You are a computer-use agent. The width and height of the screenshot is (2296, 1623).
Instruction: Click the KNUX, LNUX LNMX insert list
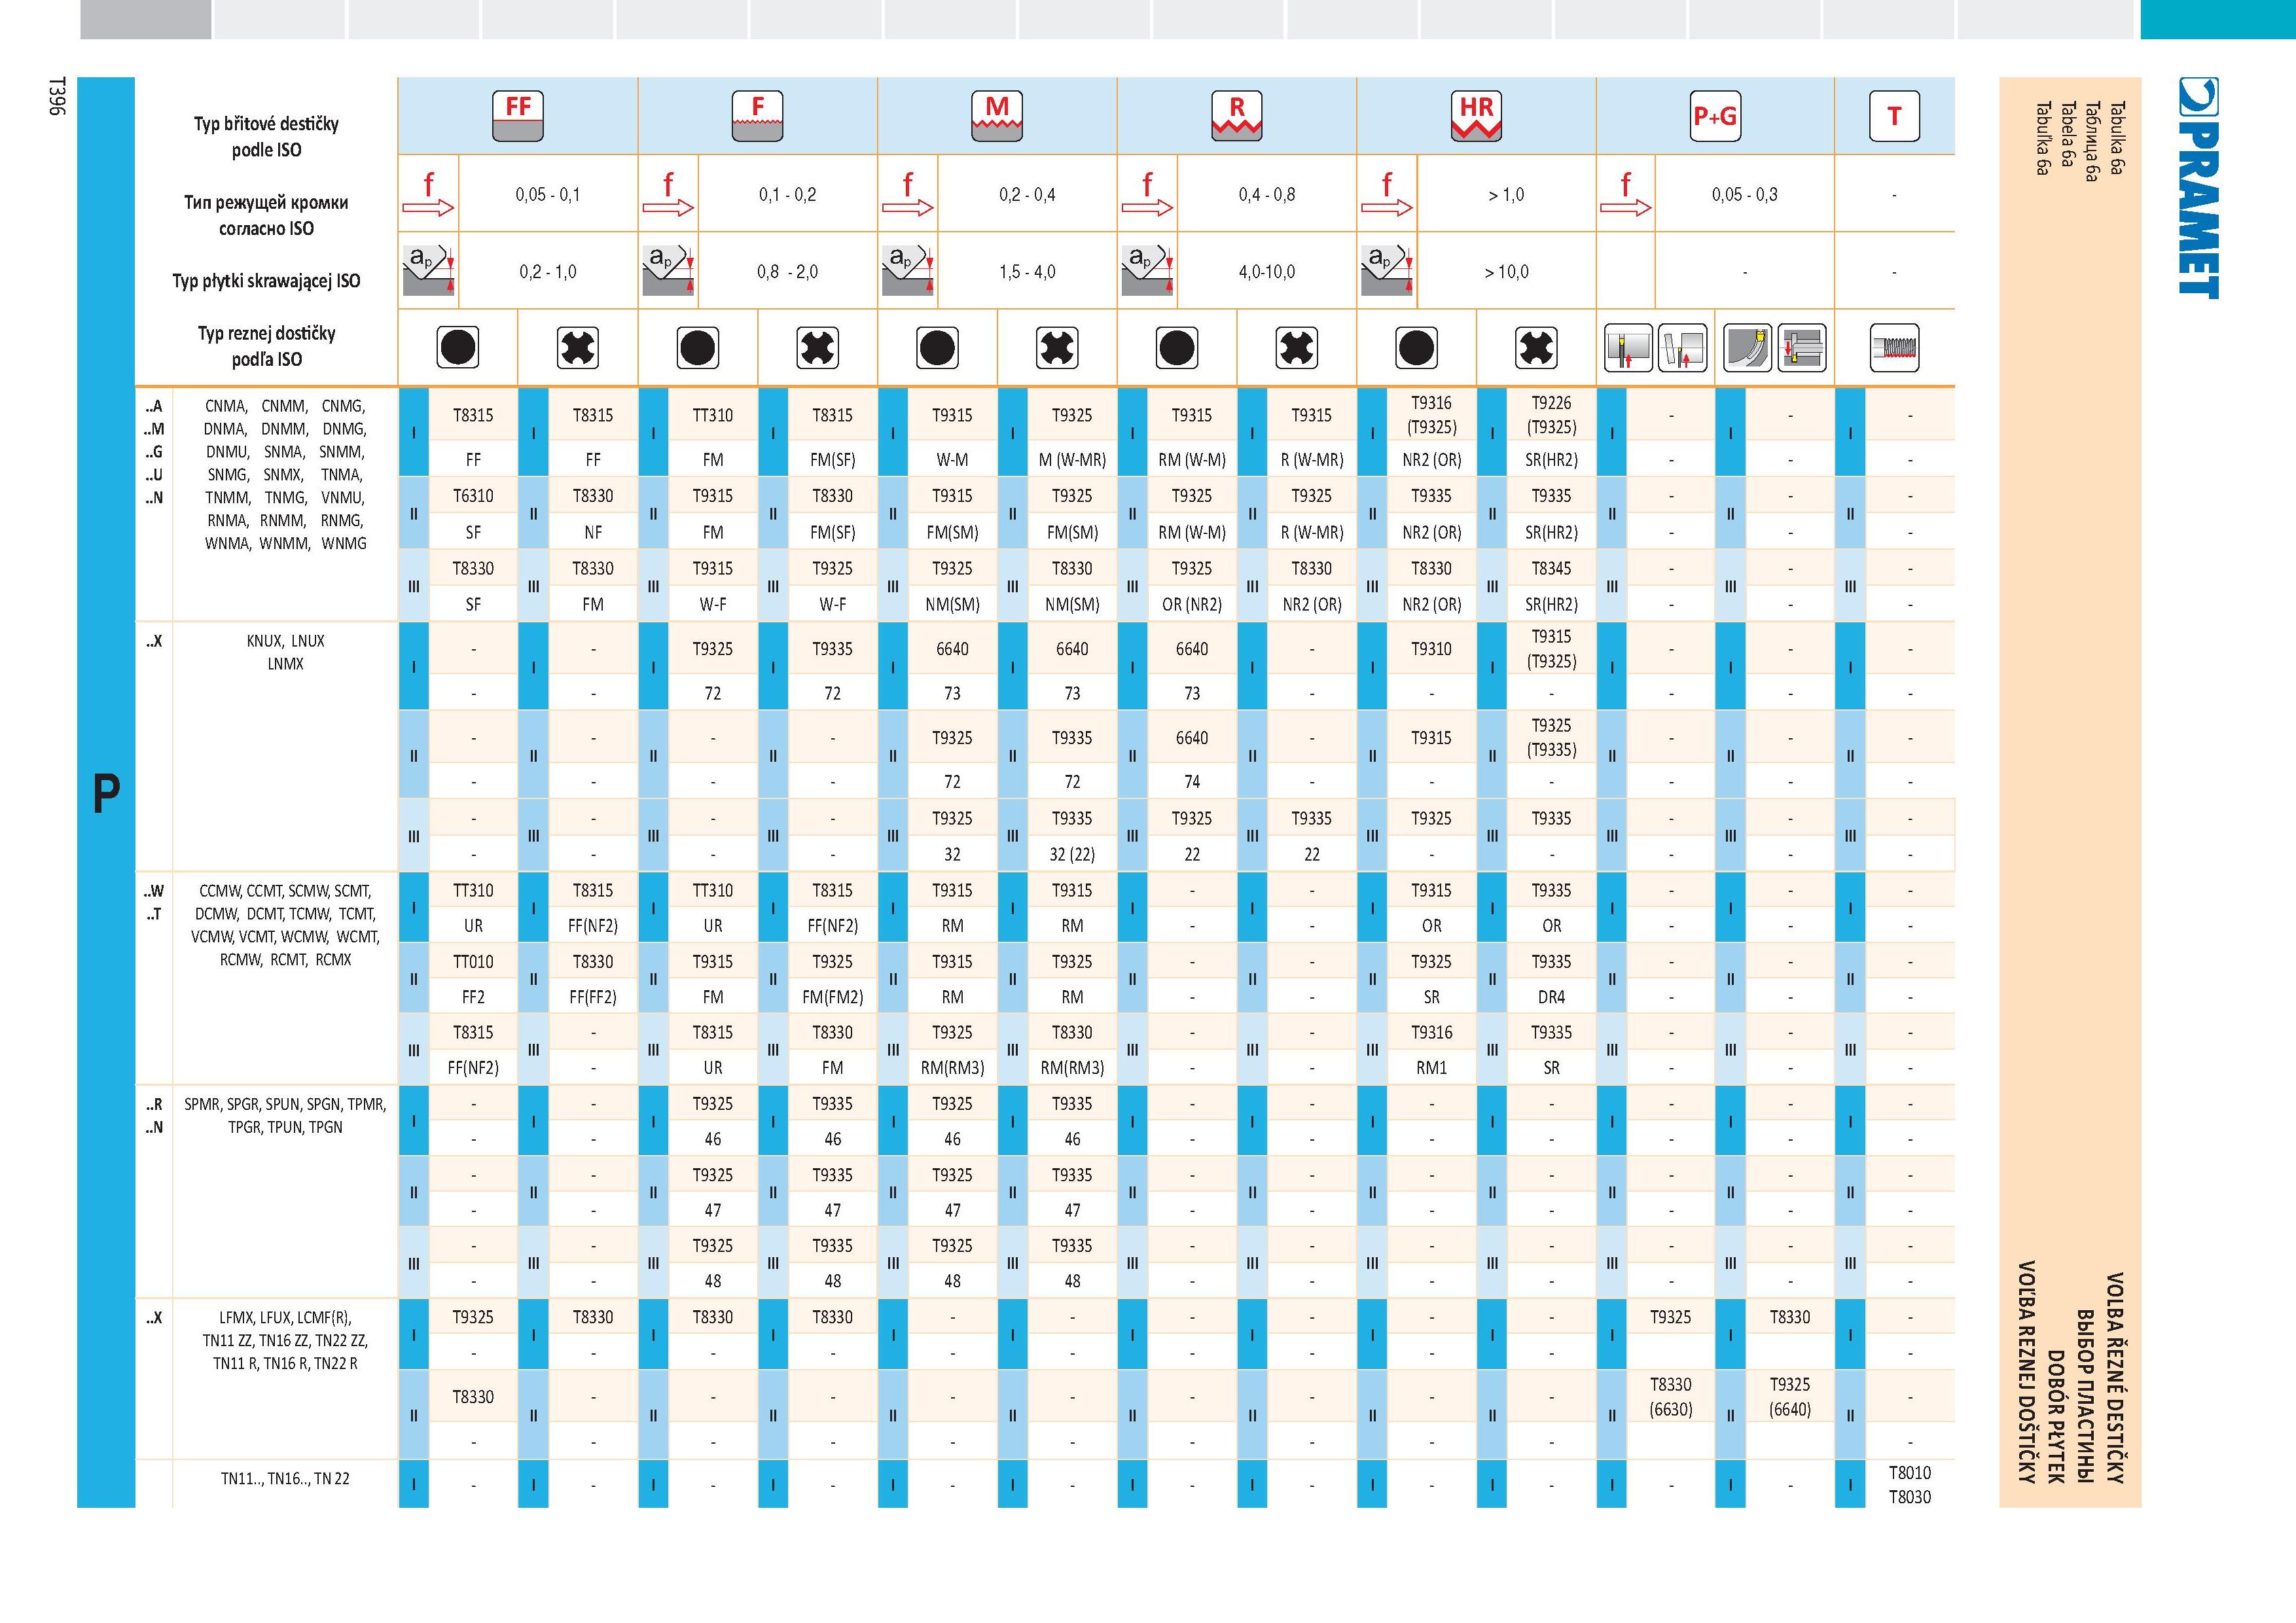coord(285,652)
